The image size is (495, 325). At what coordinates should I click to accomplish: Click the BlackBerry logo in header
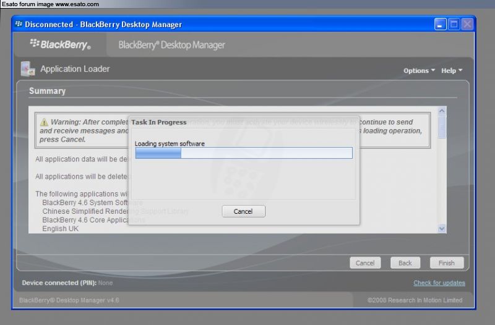pyautogui.click(x=60, y=44)
